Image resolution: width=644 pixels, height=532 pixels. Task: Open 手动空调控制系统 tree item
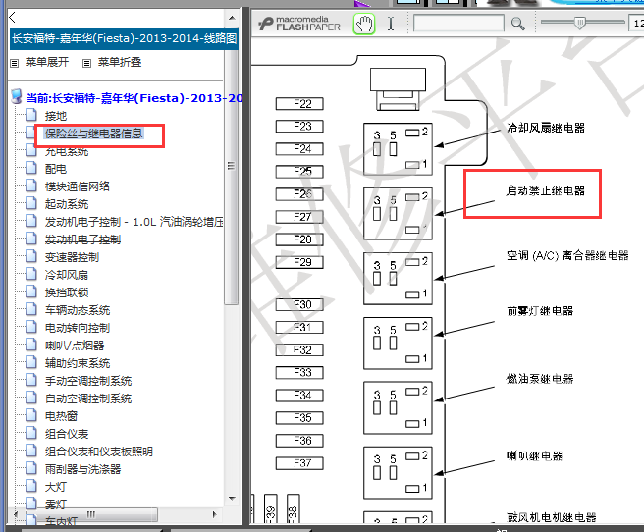88,381
